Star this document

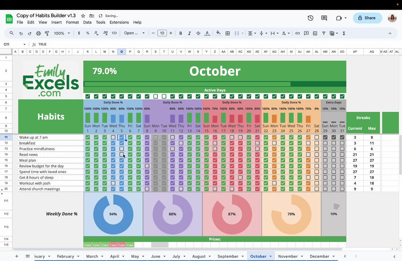pyautogui.click(x=83, y=16)
